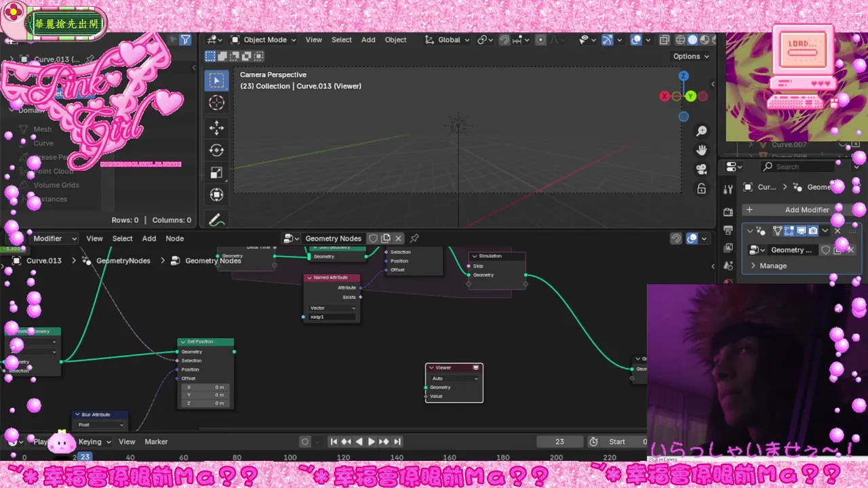Open the Auto dropdown on Viewer node
Viewport: 868px width, 488px height.
pyautogui.click(x=454, y=378)
